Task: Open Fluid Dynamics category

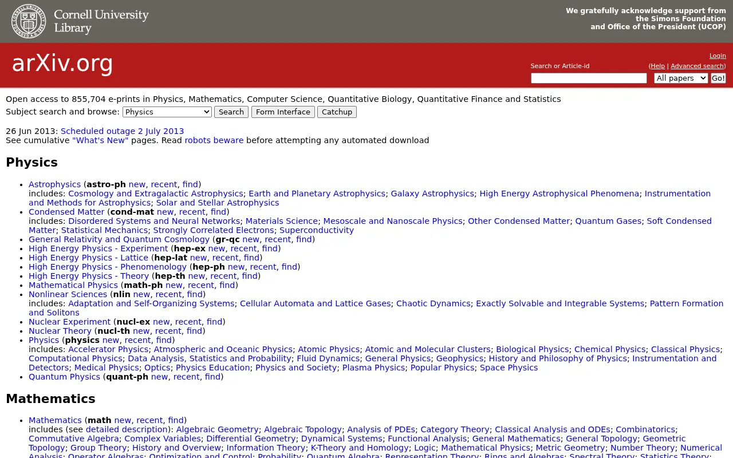Action: pyautogui.click(x=328, y=358)
